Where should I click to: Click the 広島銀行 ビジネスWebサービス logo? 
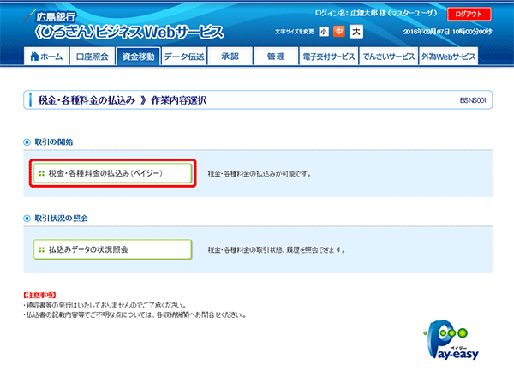point(124,25)
